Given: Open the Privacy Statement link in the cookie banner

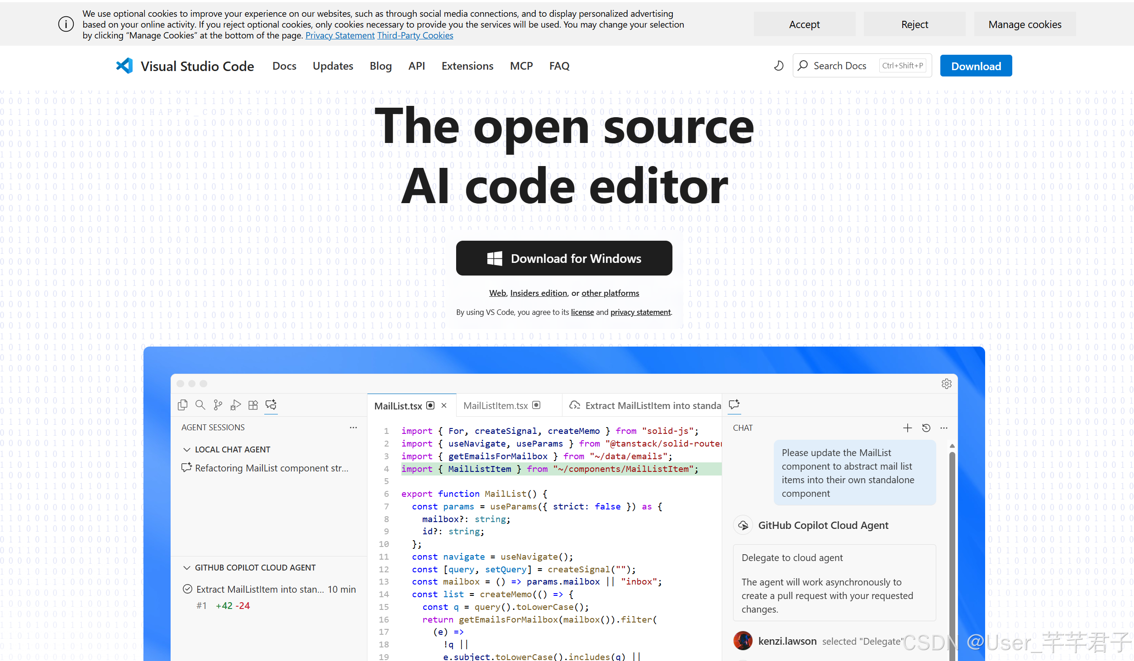Looking at the screenshot, I should [340, 35].
